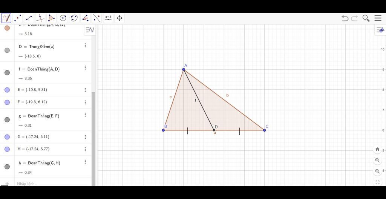Open the Algebra view style bar
The height and width of the screenshot is (199, 386).
click(x=90, y=30)
